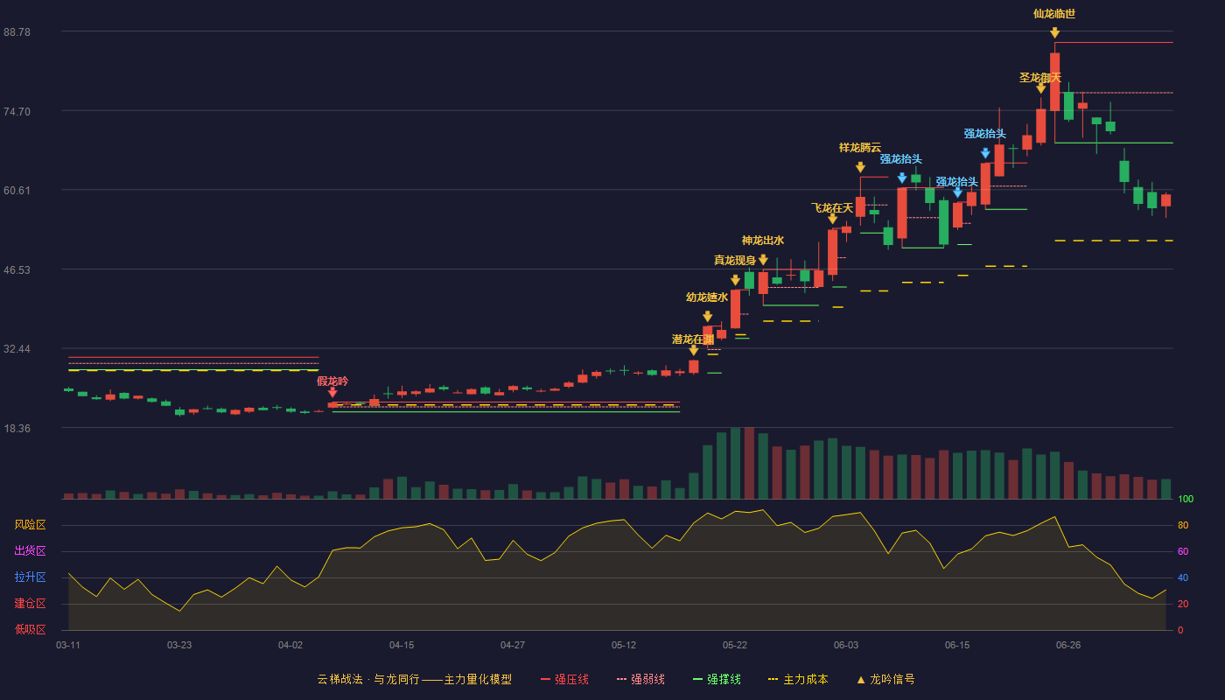Toggle the 强压线 legend series

(564, 679)
